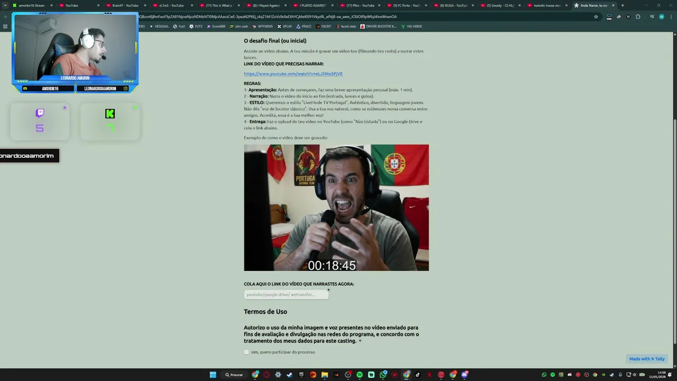Screen dimensions: 677x381
Task: Open the FACEIT bookmark
Action: coord(324,26)
